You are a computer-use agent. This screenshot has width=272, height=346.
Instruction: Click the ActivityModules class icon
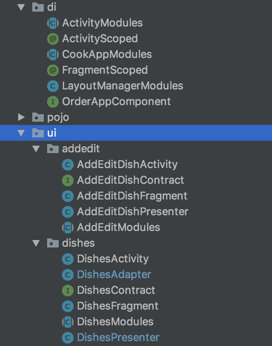click(x=52, y=23)
